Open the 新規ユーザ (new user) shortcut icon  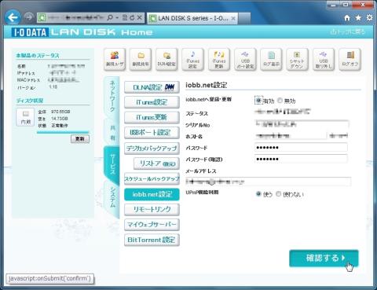pos(115,60)
